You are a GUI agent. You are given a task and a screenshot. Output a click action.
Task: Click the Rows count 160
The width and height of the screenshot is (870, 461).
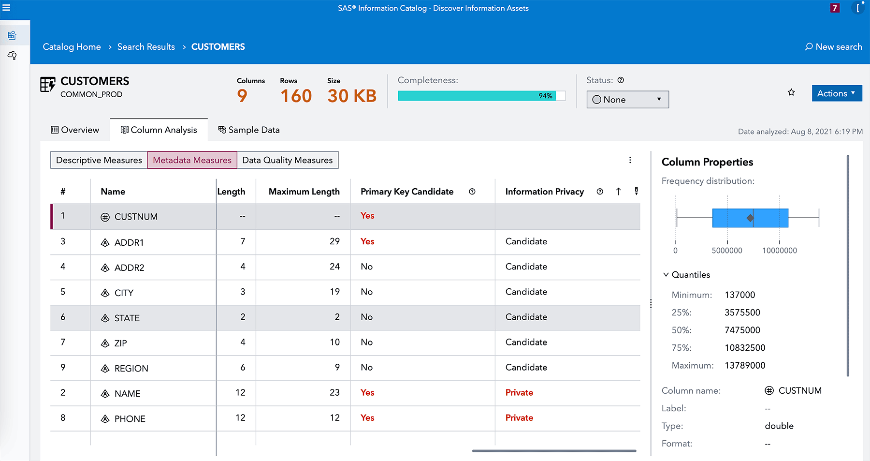296,96
